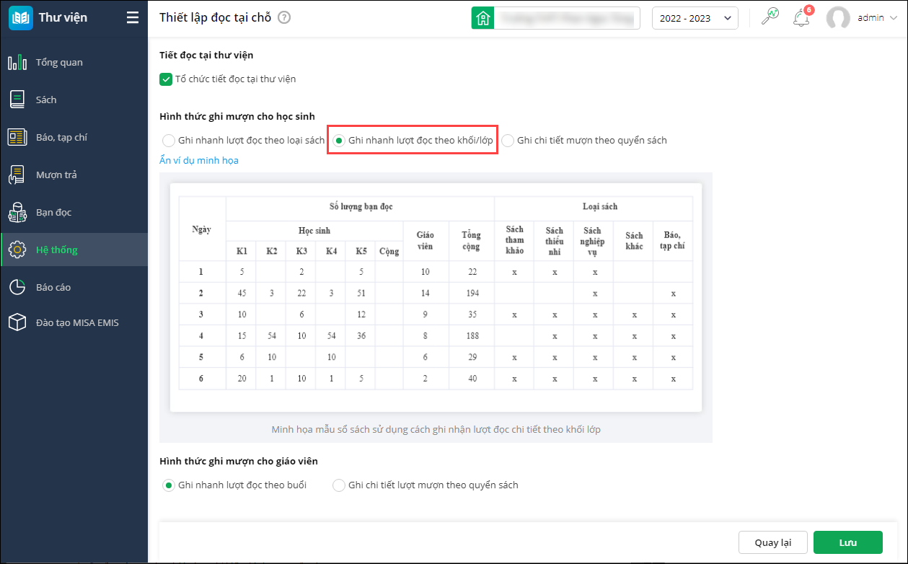This screenshot has width=908, height=564.
Task: Click the Quay lại button
Action: 772,542
